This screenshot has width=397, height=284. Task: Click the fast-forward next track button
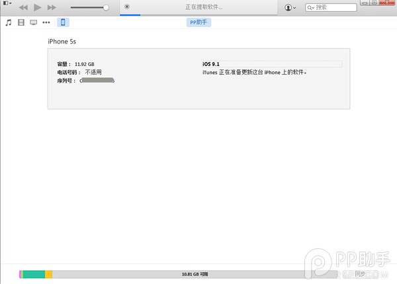[52, 7]
